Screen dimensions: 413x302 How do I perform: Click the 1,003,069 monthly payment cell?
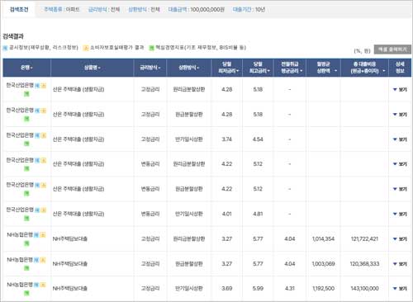click(323, 264)
